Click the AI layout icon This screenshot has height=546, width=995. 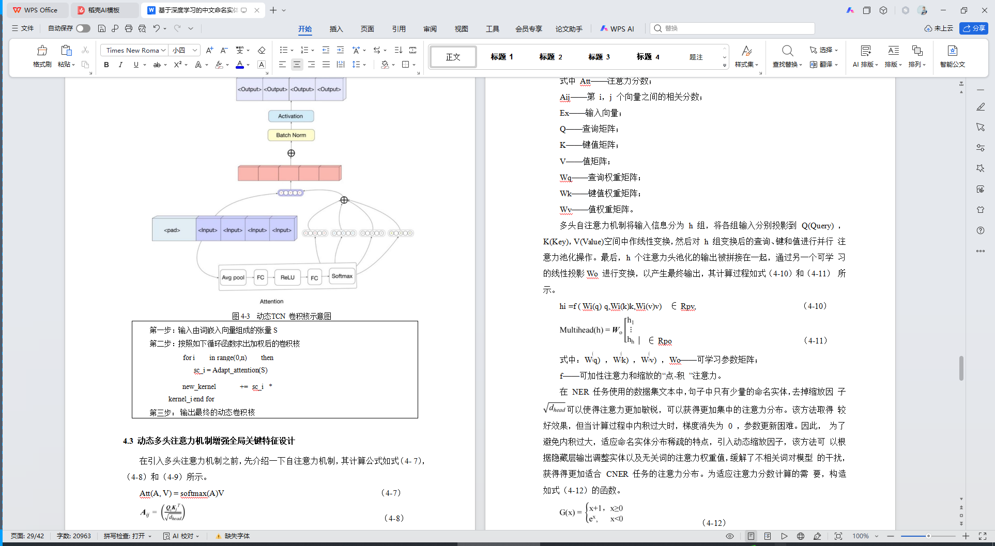[865, 51]
